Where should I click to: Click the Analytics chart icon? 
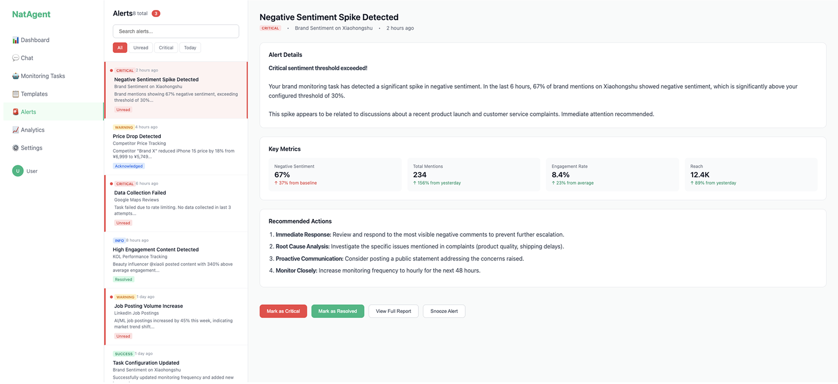click(16, 130)
